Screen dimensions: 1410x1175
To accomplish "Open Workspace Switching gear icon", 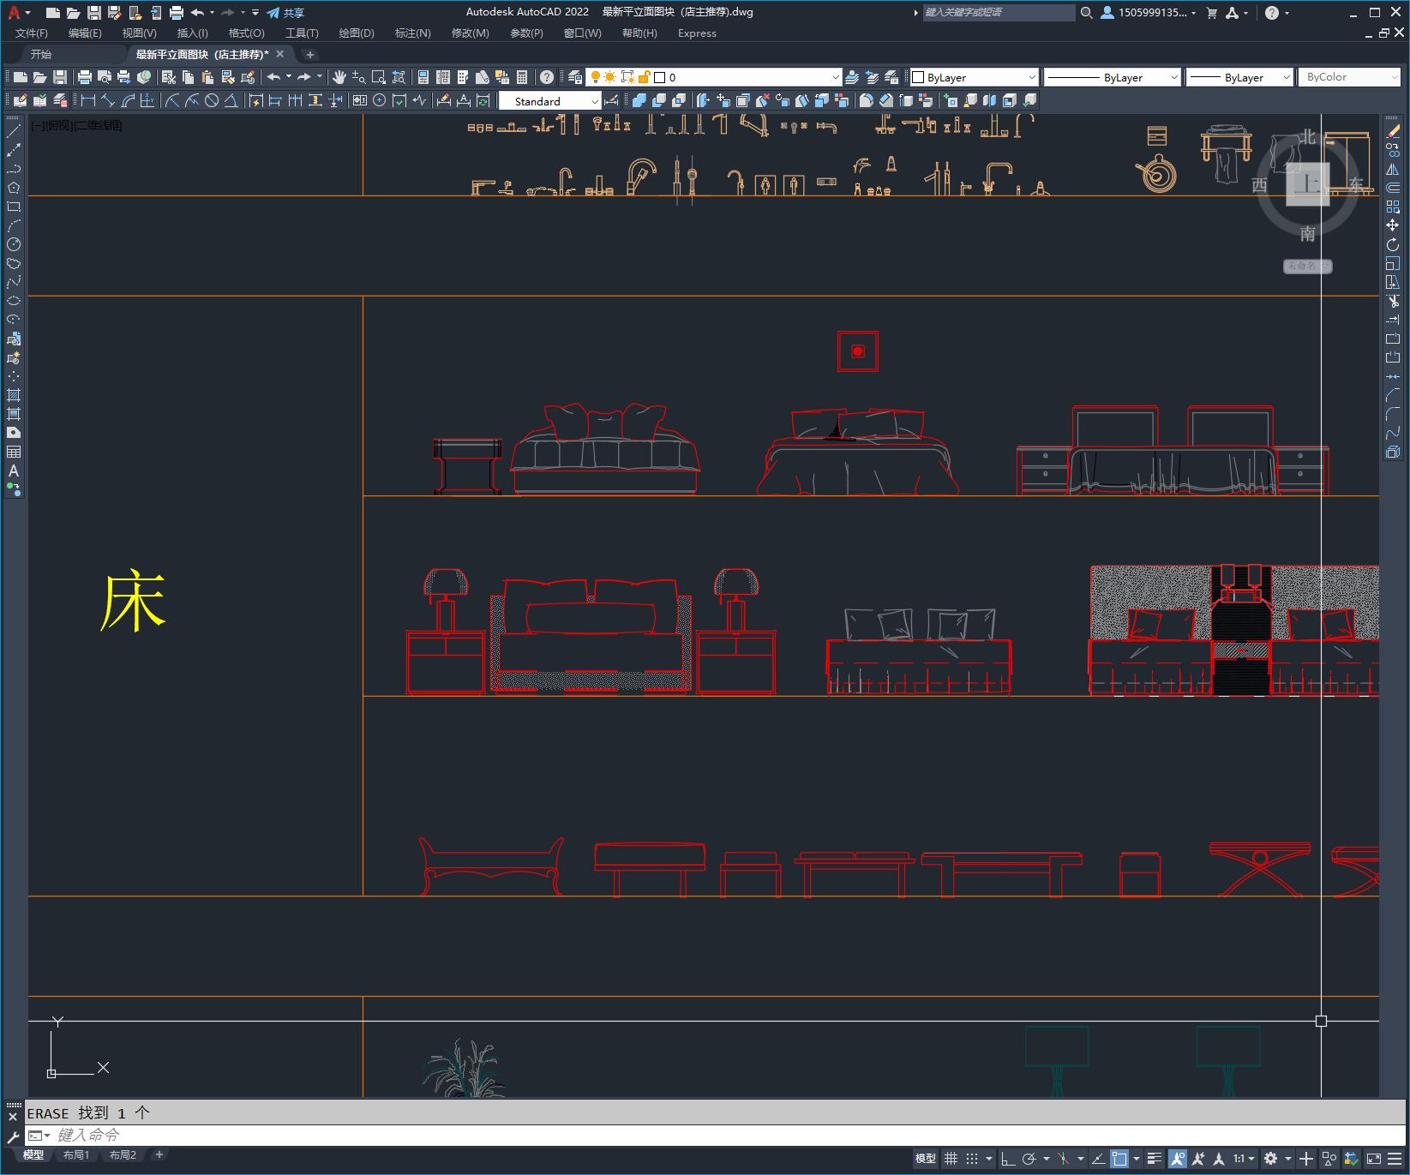I will coord(1270,1159).
